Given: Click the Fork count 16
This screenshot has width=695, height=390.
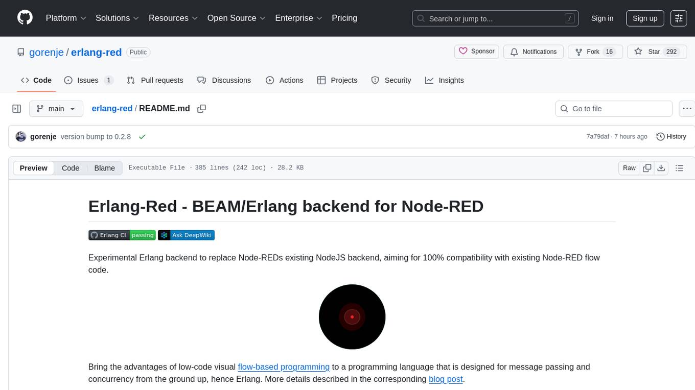Looking at the screenshot, I should pos(609,52).
